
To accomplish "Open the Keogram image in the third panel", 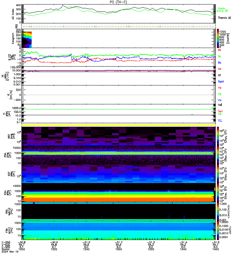I will tap(27, 40).
